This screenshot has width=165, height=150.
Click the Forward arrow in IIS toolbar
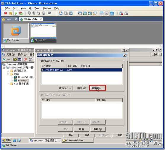pos(9,59)
